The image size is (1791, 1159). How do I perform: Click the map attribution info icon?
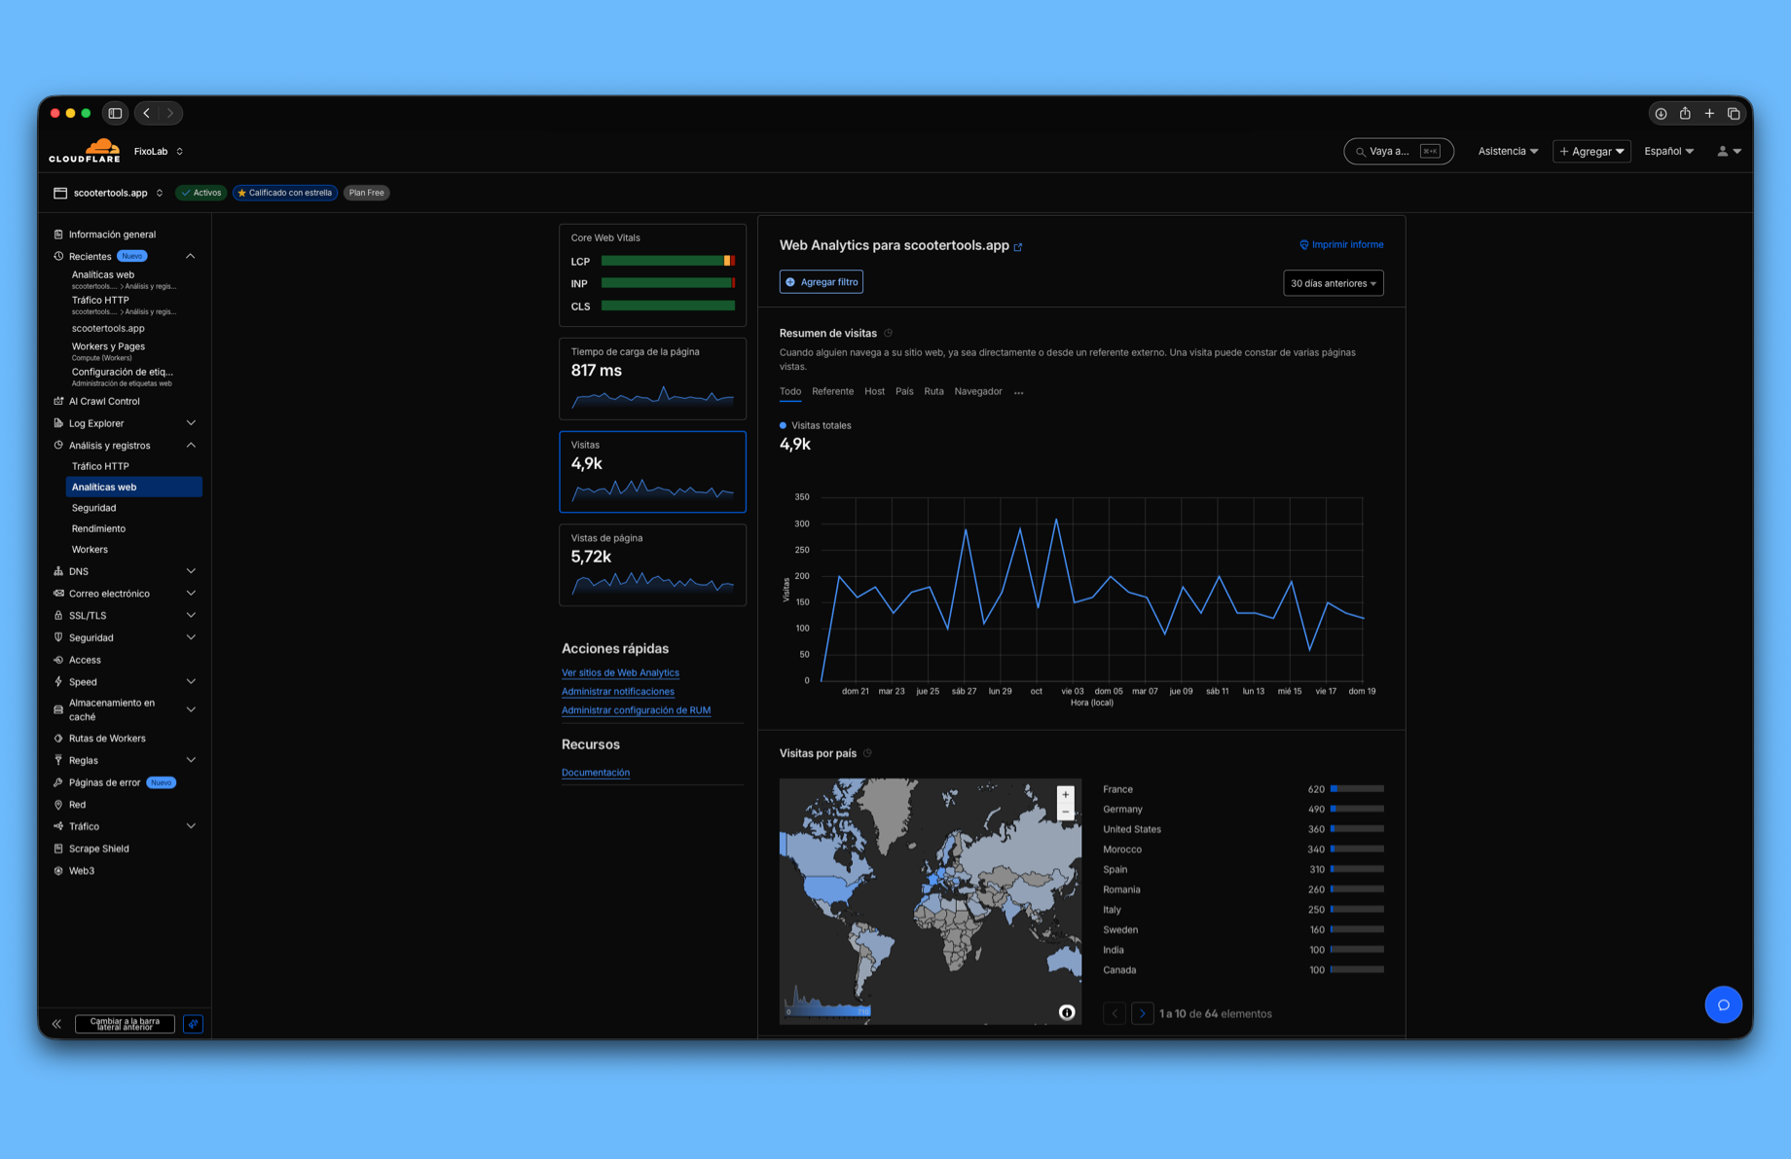[x=1067, y=1012]
